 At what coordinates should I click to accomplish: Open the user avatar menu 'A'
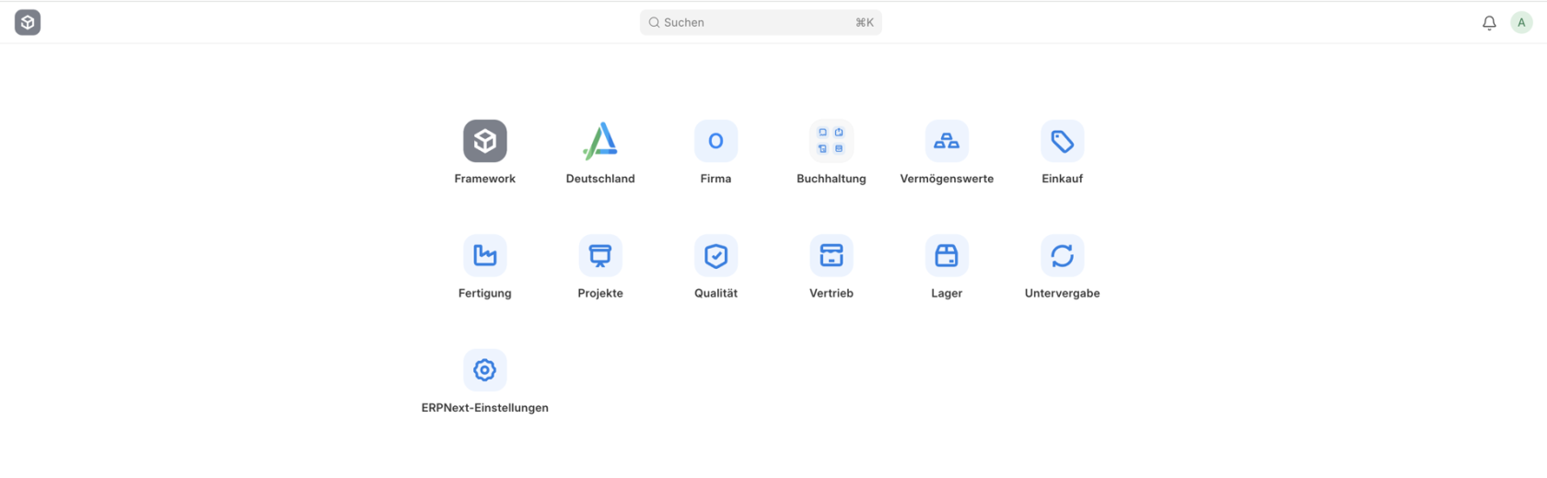click(x=1521, y=22)
